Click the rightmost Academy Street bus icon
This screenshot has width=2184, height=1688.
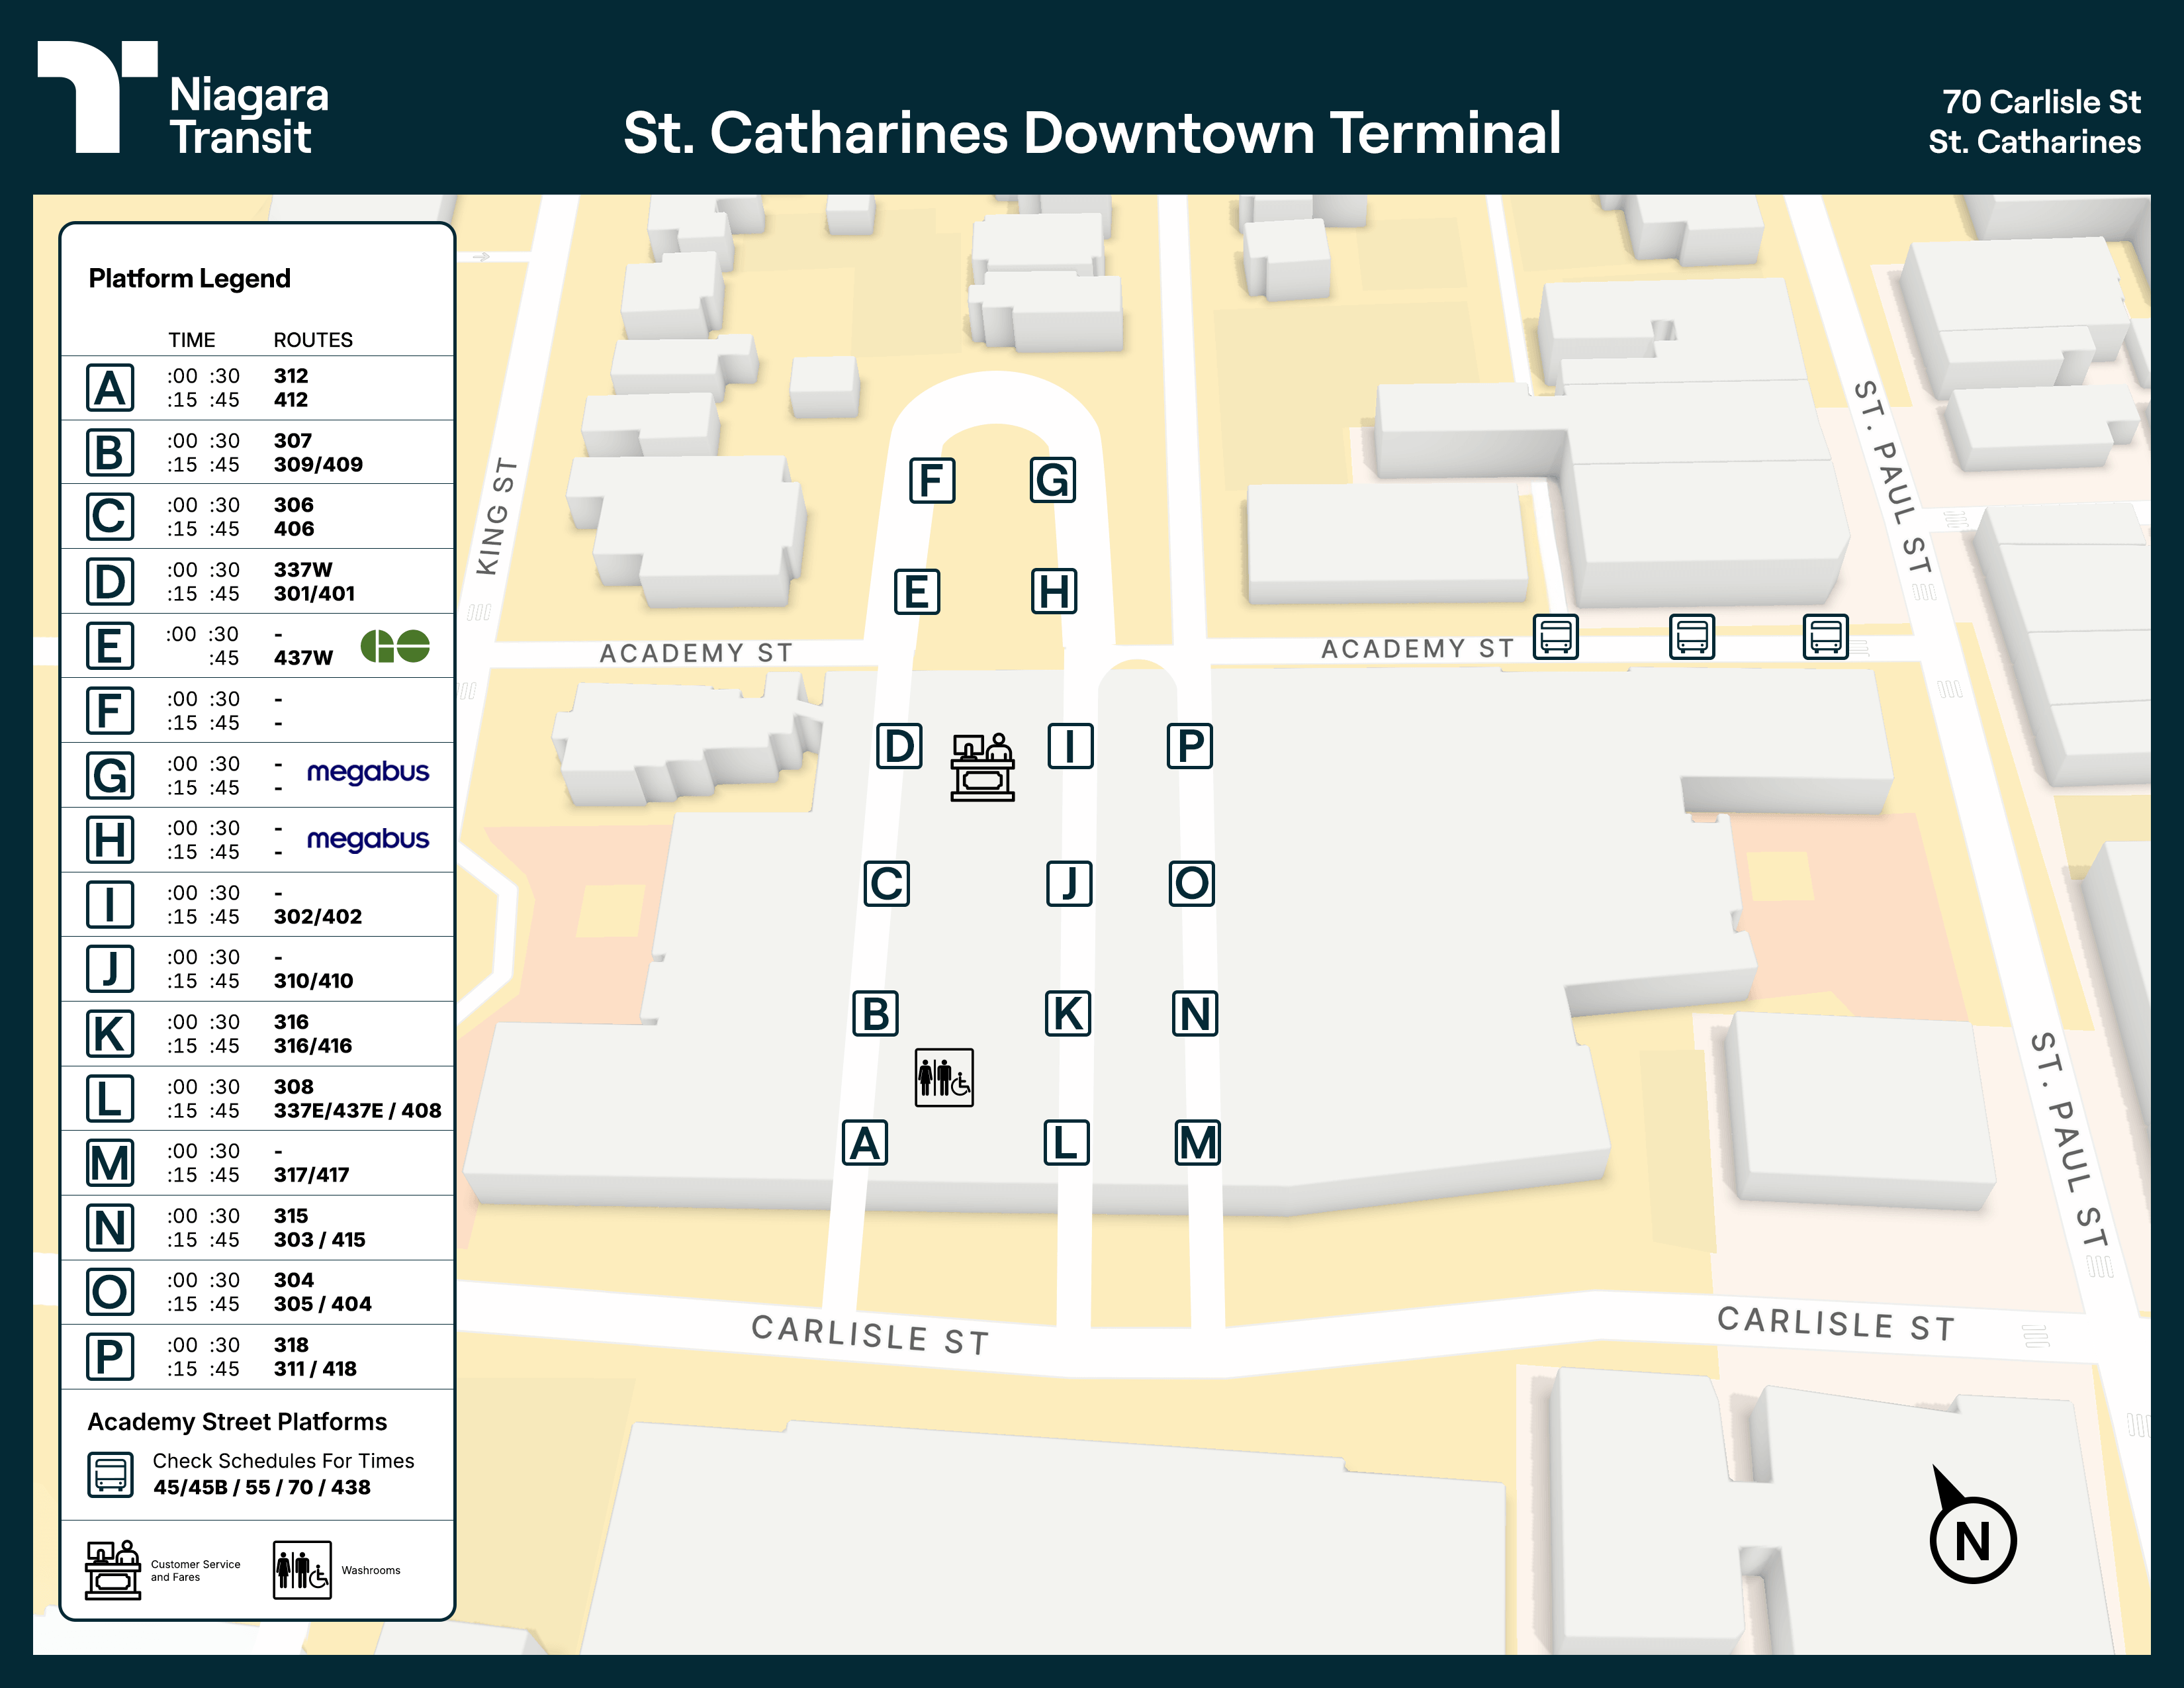pyautogui.click(x=1825, y=637)
